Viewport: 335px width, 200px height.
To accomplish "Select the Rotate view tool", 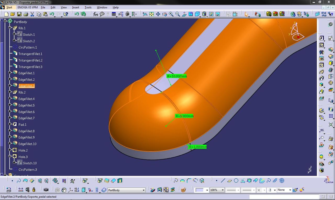I will (x=165, y=14).
